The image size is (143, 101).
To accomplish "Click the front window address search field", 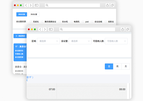I will [87, 29].
